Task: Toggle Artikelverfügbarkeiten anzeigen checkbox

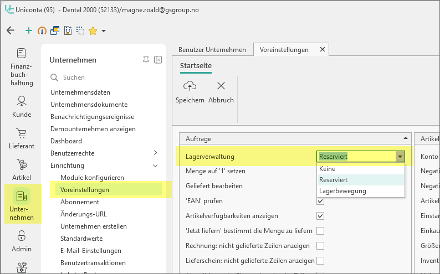Action: point(320,216)
